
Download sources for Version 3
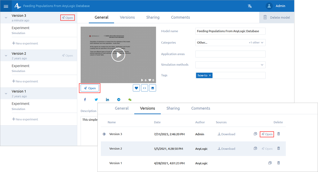click(226, 134)
